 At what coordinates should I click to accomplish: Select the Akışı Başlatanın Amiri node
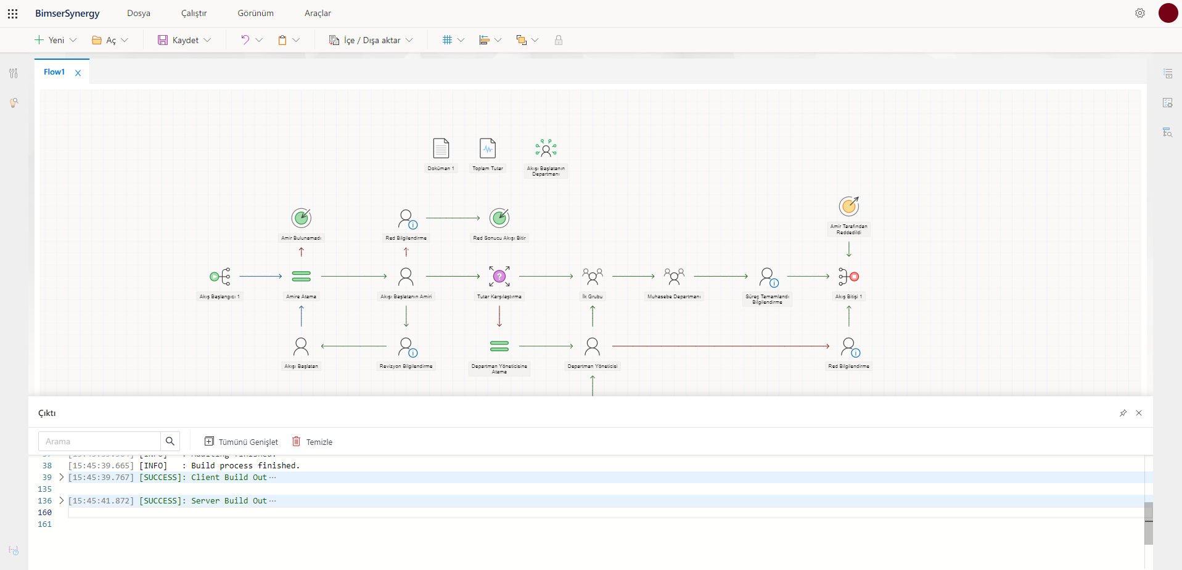pos(406,277)
